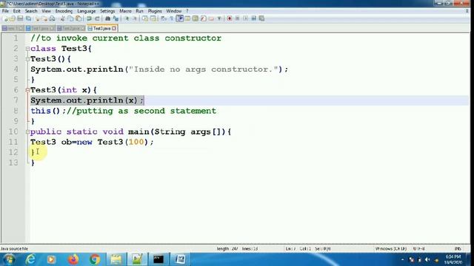Click the toolbar Close document icon

[37, 18]
